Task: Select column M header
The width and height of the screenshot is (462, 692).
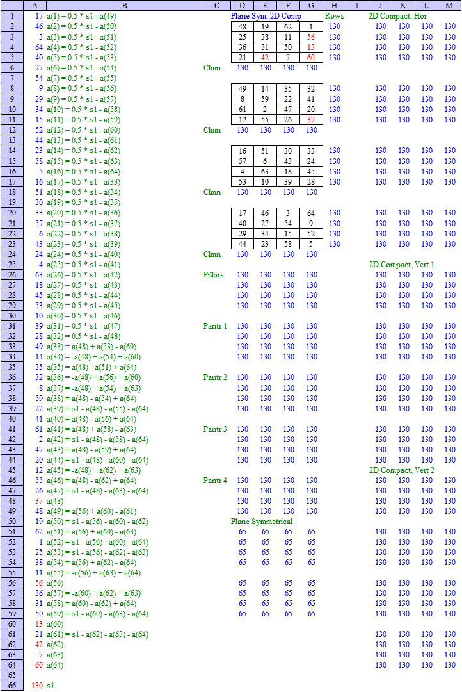Action: click(x=449, y=5)
